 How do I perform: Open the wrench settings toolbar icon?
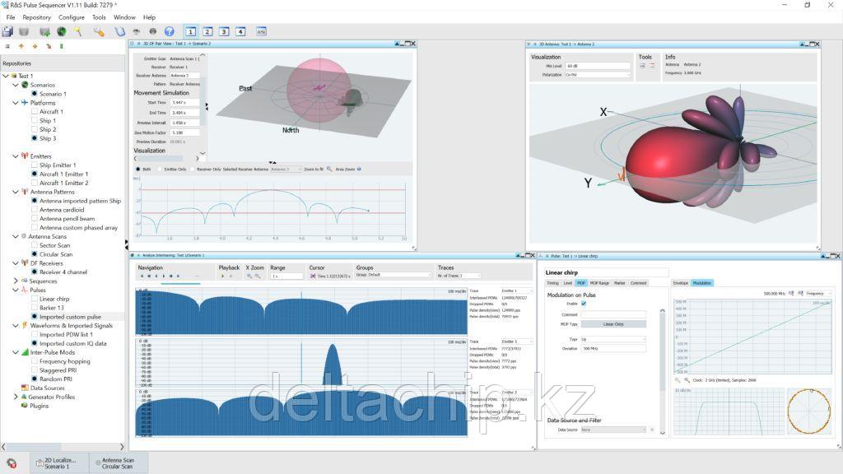pos(99,32)
